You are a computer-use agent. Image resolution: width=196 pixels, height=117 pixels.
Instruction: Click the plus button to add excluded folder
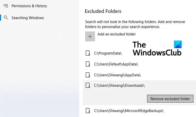(90, 36)
